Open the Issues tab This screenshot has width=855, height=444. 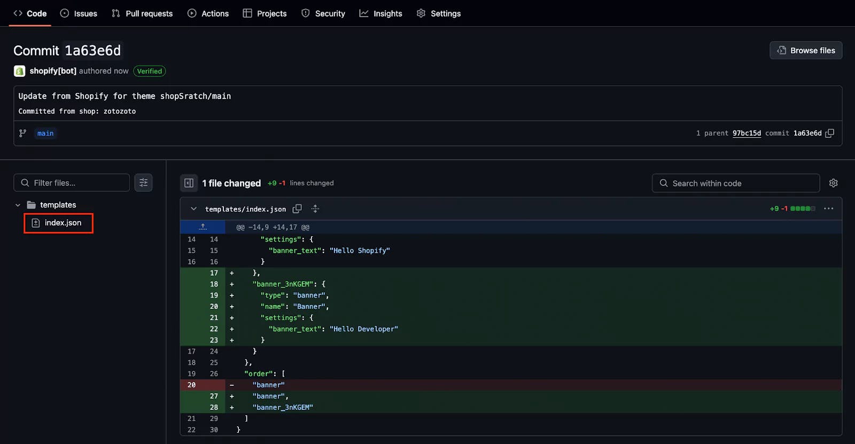(x=79, y=13)
